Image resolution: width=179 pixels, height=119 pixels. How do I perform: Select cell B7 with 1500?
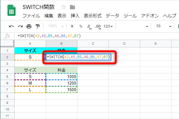(62, 90)
